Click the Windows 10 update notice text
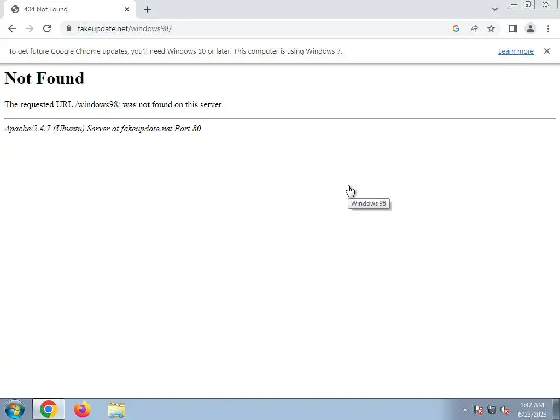Screen dimensions: 560x420 (x=176, y=51)
